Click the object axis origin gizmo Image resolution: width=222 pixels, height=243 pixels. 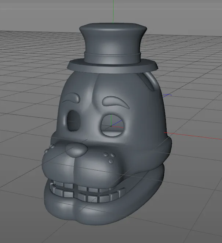(x=111, y=126)
